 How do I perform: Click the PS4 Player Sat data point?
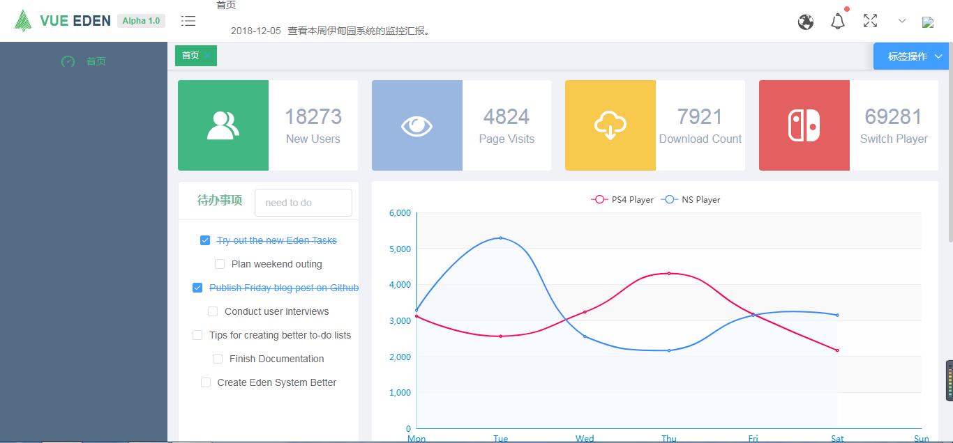tap(837, 350)
